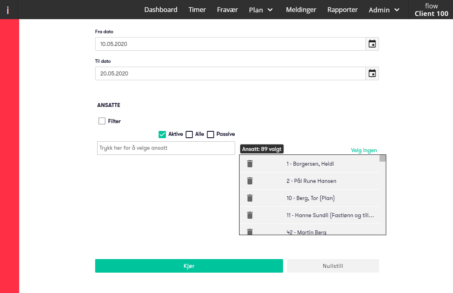Select the '11 - Hanne Sundli' row
Image resolution: width=453 pixels, height=293 pixels.
(x=309, y=215)
